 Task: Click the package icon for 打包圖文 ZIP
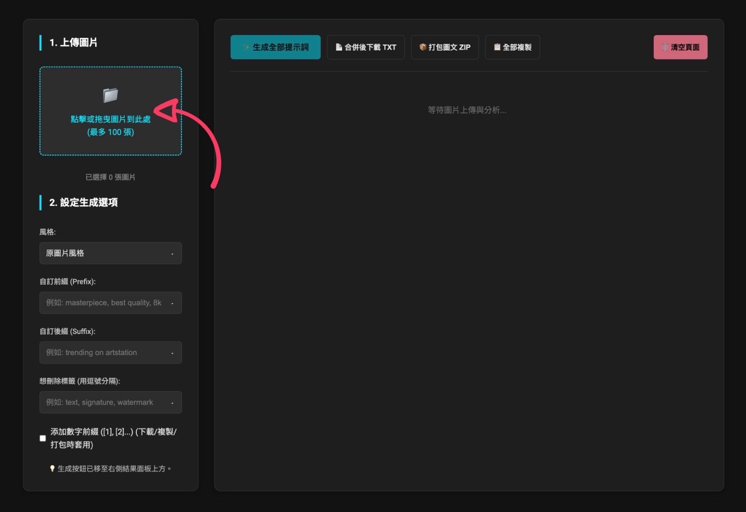[x=423, y=47]
